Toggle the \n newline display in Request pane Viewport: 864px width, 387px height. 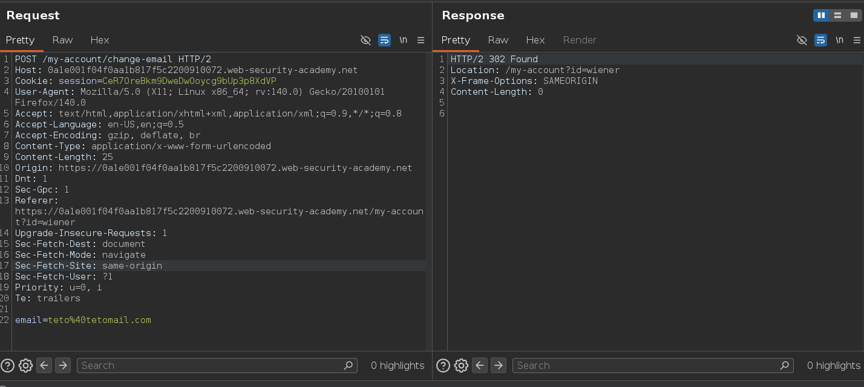pos(403,40)
